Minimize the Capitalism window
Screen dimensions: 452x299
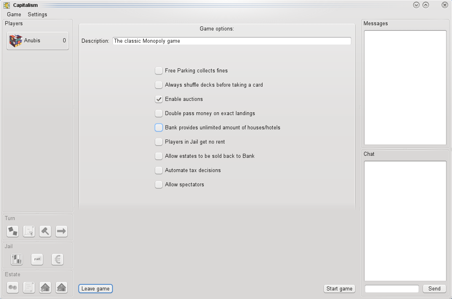click(x=416, y=5)
